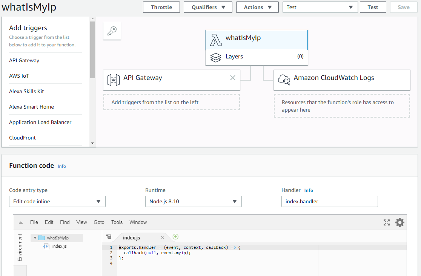The width and height of the screenshot is (421, 276).
Task: Click the Layers stack icon
Action: (x=216, y=57)
